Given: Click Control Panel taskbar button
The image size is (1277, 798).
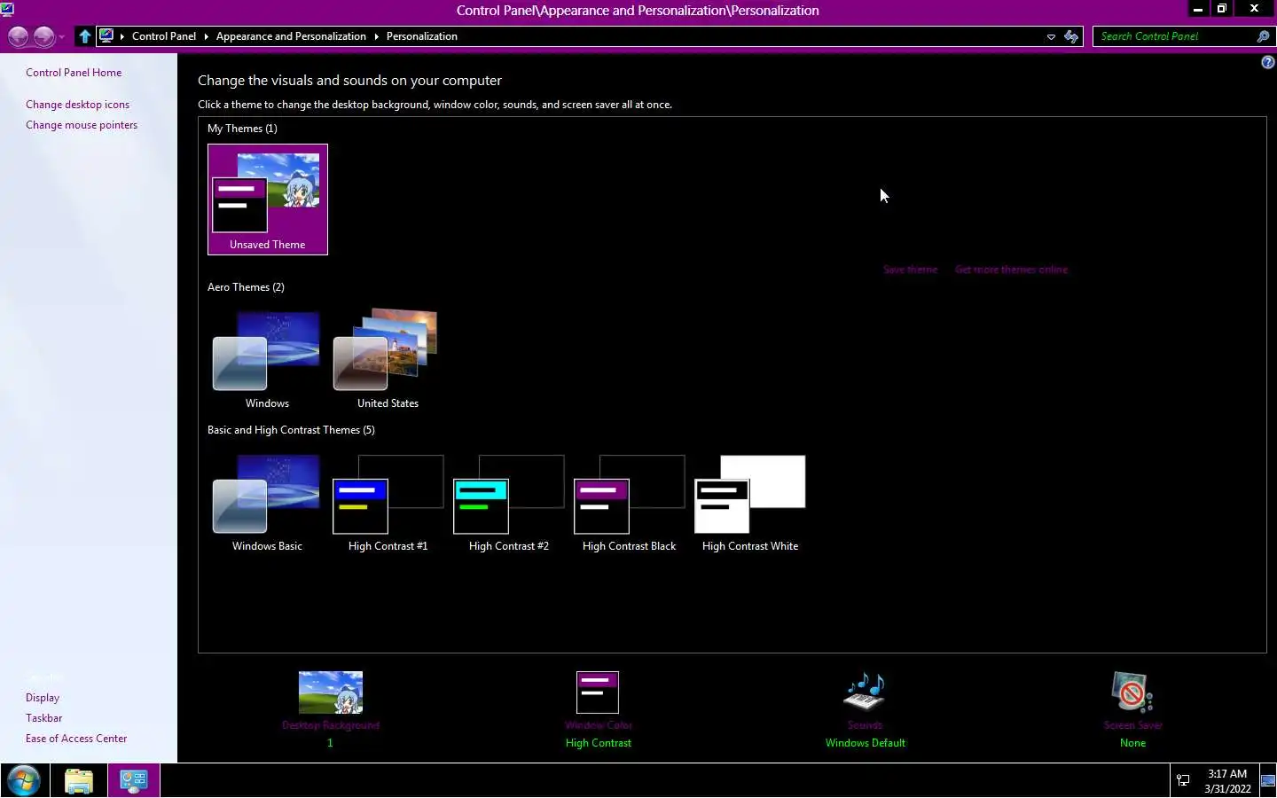Looking at the screenshot, I should [134, 780].
